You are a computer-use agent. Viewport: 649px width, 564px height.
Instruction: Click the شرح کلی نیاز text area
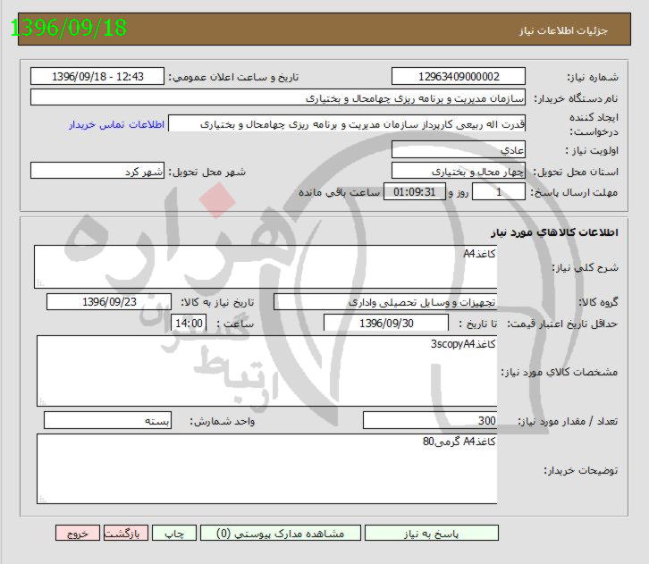pyautogui.click(x=265, y=266)
